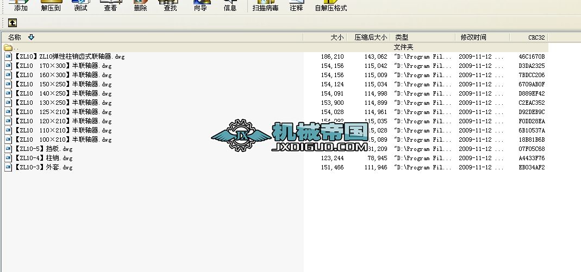This screenshot has height=272, width=581.
Task: Click compressed size value 114,961
Action: pyautogui.click(x=376, y=112)
